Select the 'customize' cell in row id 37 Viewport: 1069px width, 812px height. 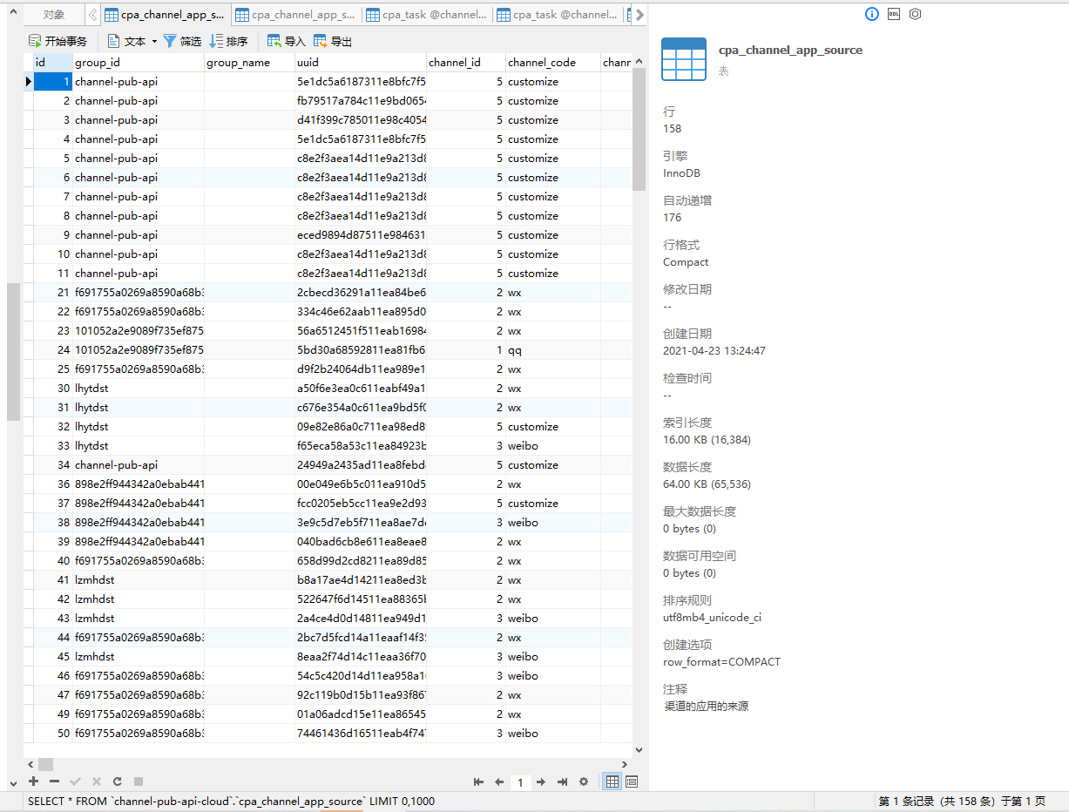point(553,504)
